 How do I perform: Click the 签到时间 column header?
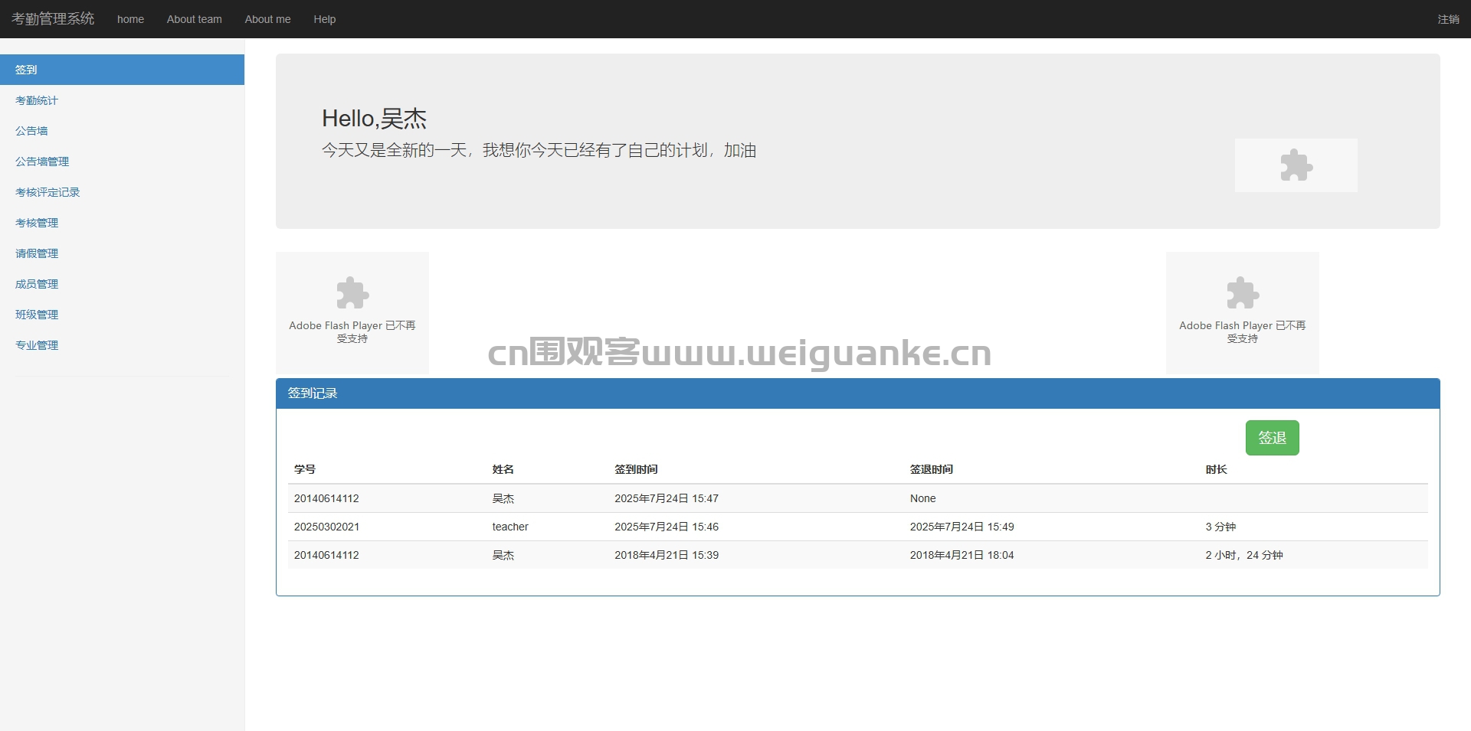click(x=636, y=469)
